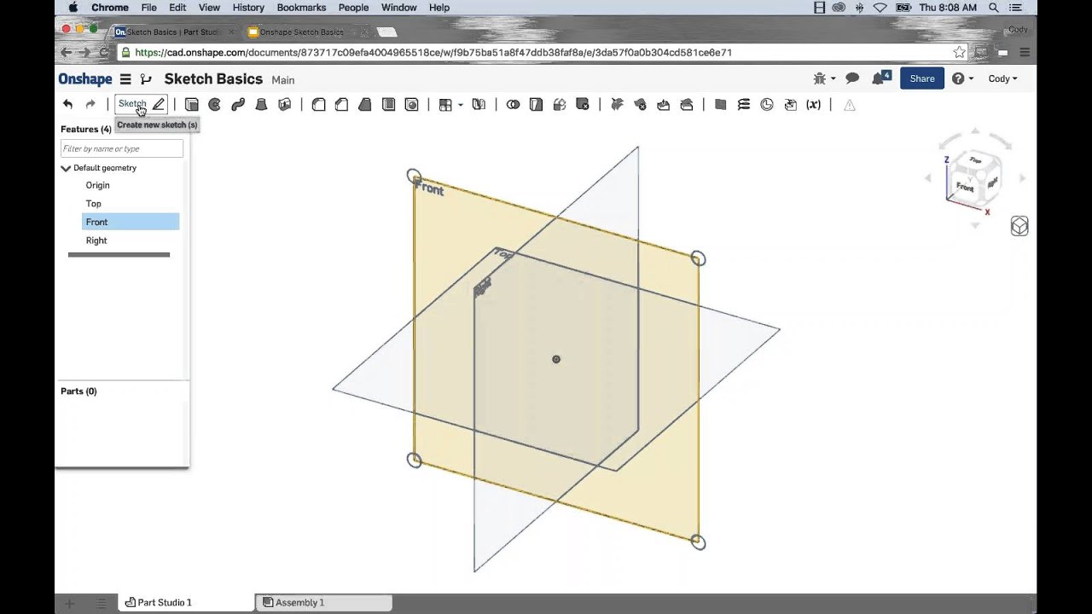Image resolution: width=1092 pixels, height=614 pixels.
Task: Open the History menu in Chrome
Action: coord(248,8)
